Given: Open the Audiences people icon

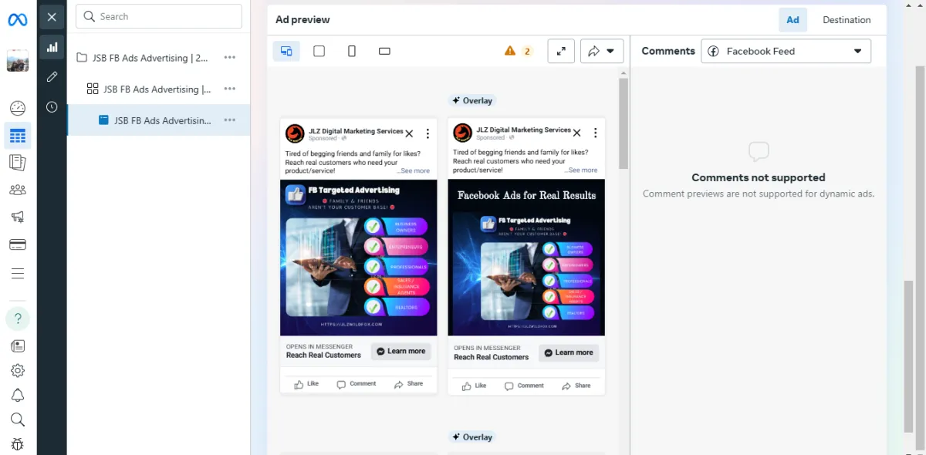Looking at the screenshot, I should pos(18,190).
